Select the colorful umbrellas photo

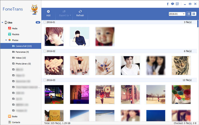tap(181, 95)
